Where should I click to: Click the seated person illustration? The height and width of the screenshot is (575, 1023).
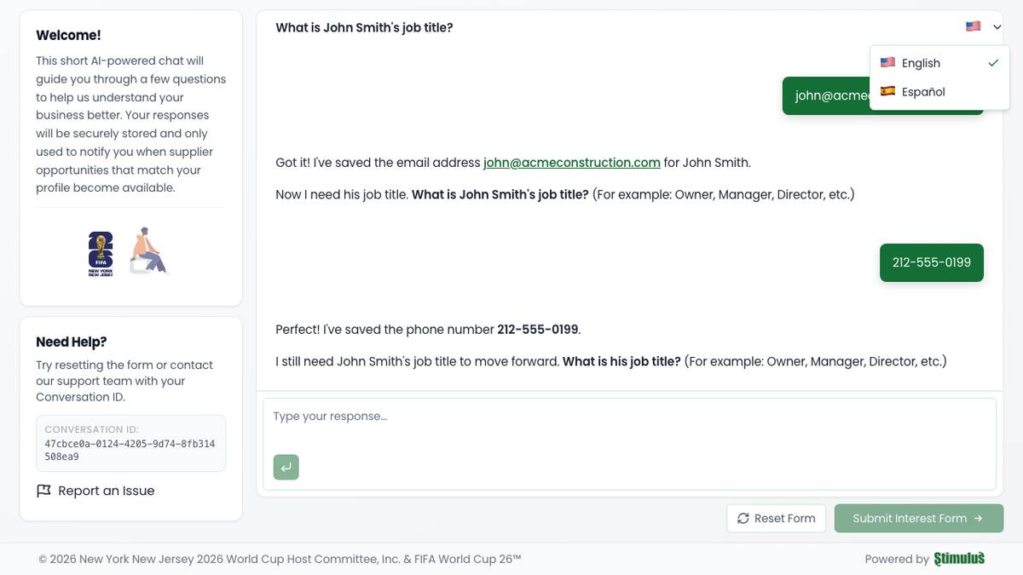149,250
